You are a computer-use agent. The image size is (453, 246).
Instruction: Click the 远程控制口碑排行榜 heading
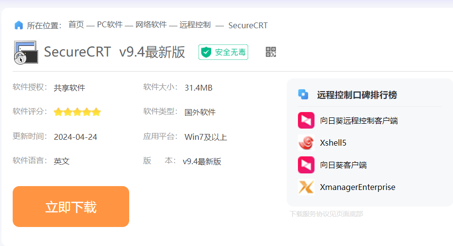coord(357,95)
